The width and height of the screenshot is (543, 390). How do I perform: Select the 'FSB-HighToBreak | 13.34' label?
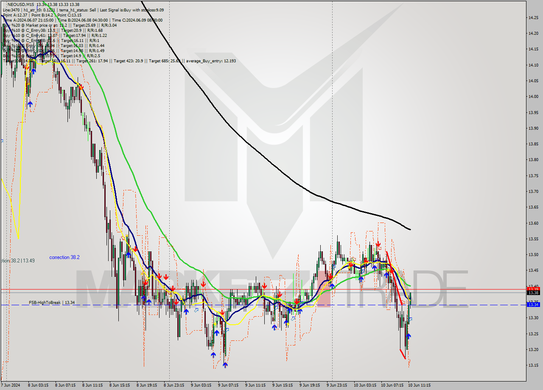52,303
